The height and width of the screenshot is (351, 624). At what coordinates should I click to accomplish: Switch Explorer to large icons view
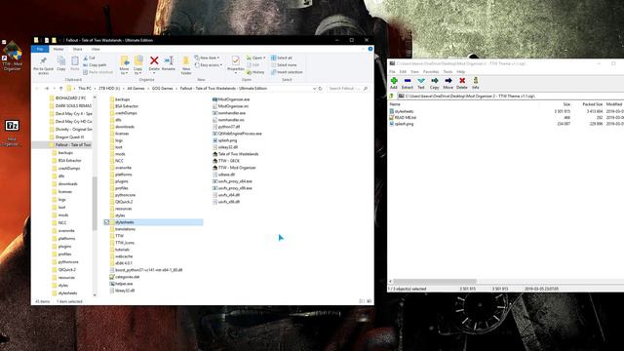[x=369, y=301]
